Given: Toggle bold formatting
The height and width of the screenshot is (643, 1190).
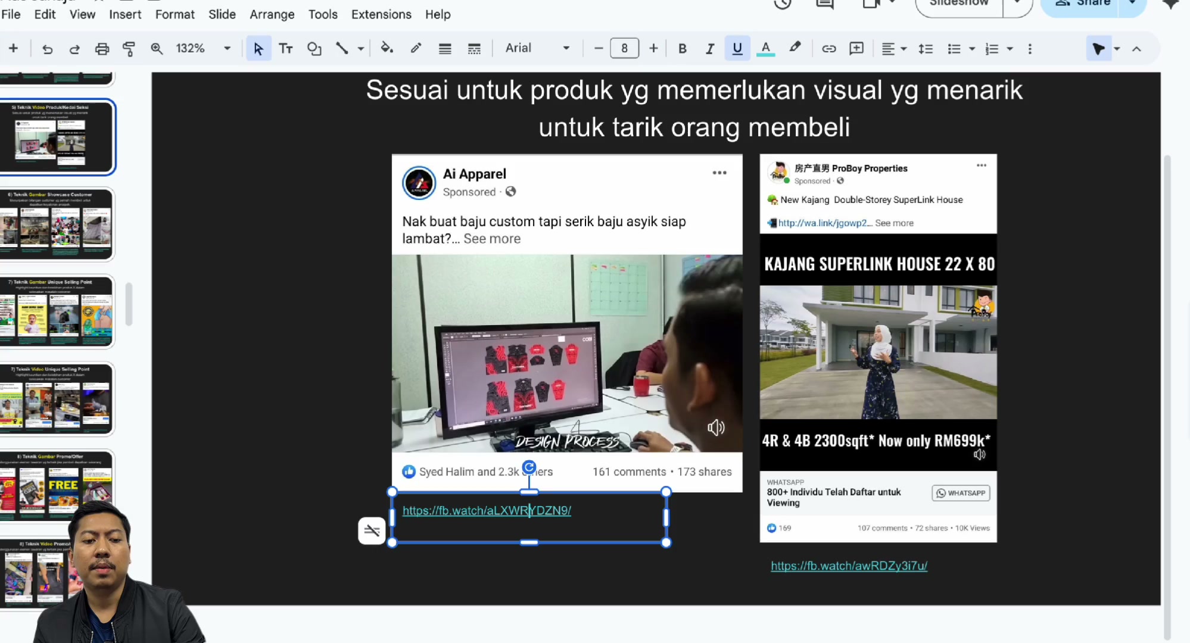Looking at the screenshot, I should click(683, 49).
